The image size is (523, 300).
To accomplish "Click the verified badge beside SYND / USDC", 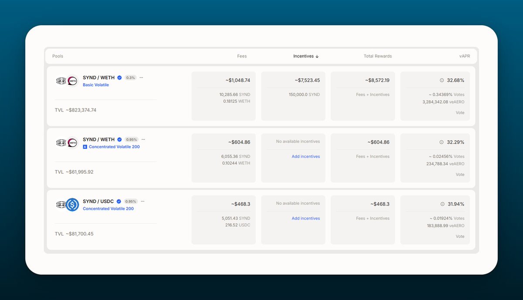I will point(119,202).
